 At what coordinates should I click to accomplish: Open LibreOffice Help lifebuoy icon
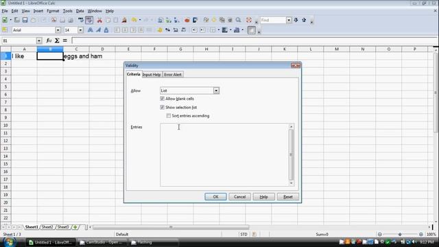click(x=249, y=20)
